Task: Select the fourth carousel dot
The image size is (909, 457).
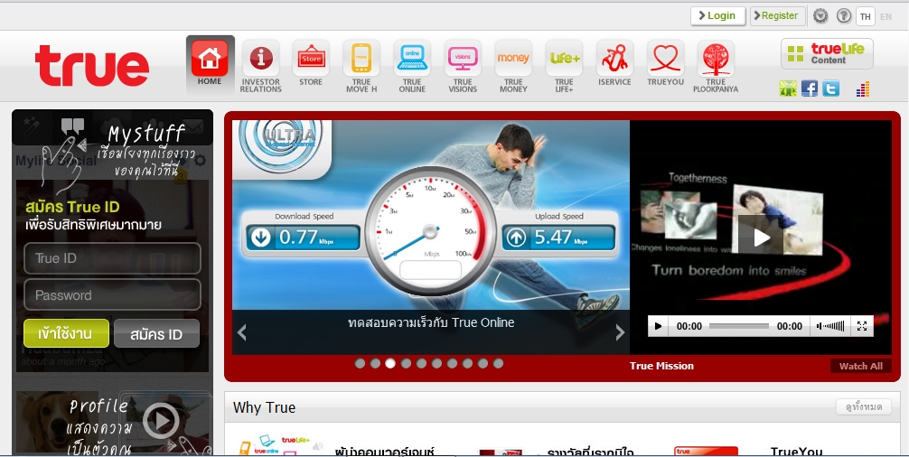Action: click(406, 363)
